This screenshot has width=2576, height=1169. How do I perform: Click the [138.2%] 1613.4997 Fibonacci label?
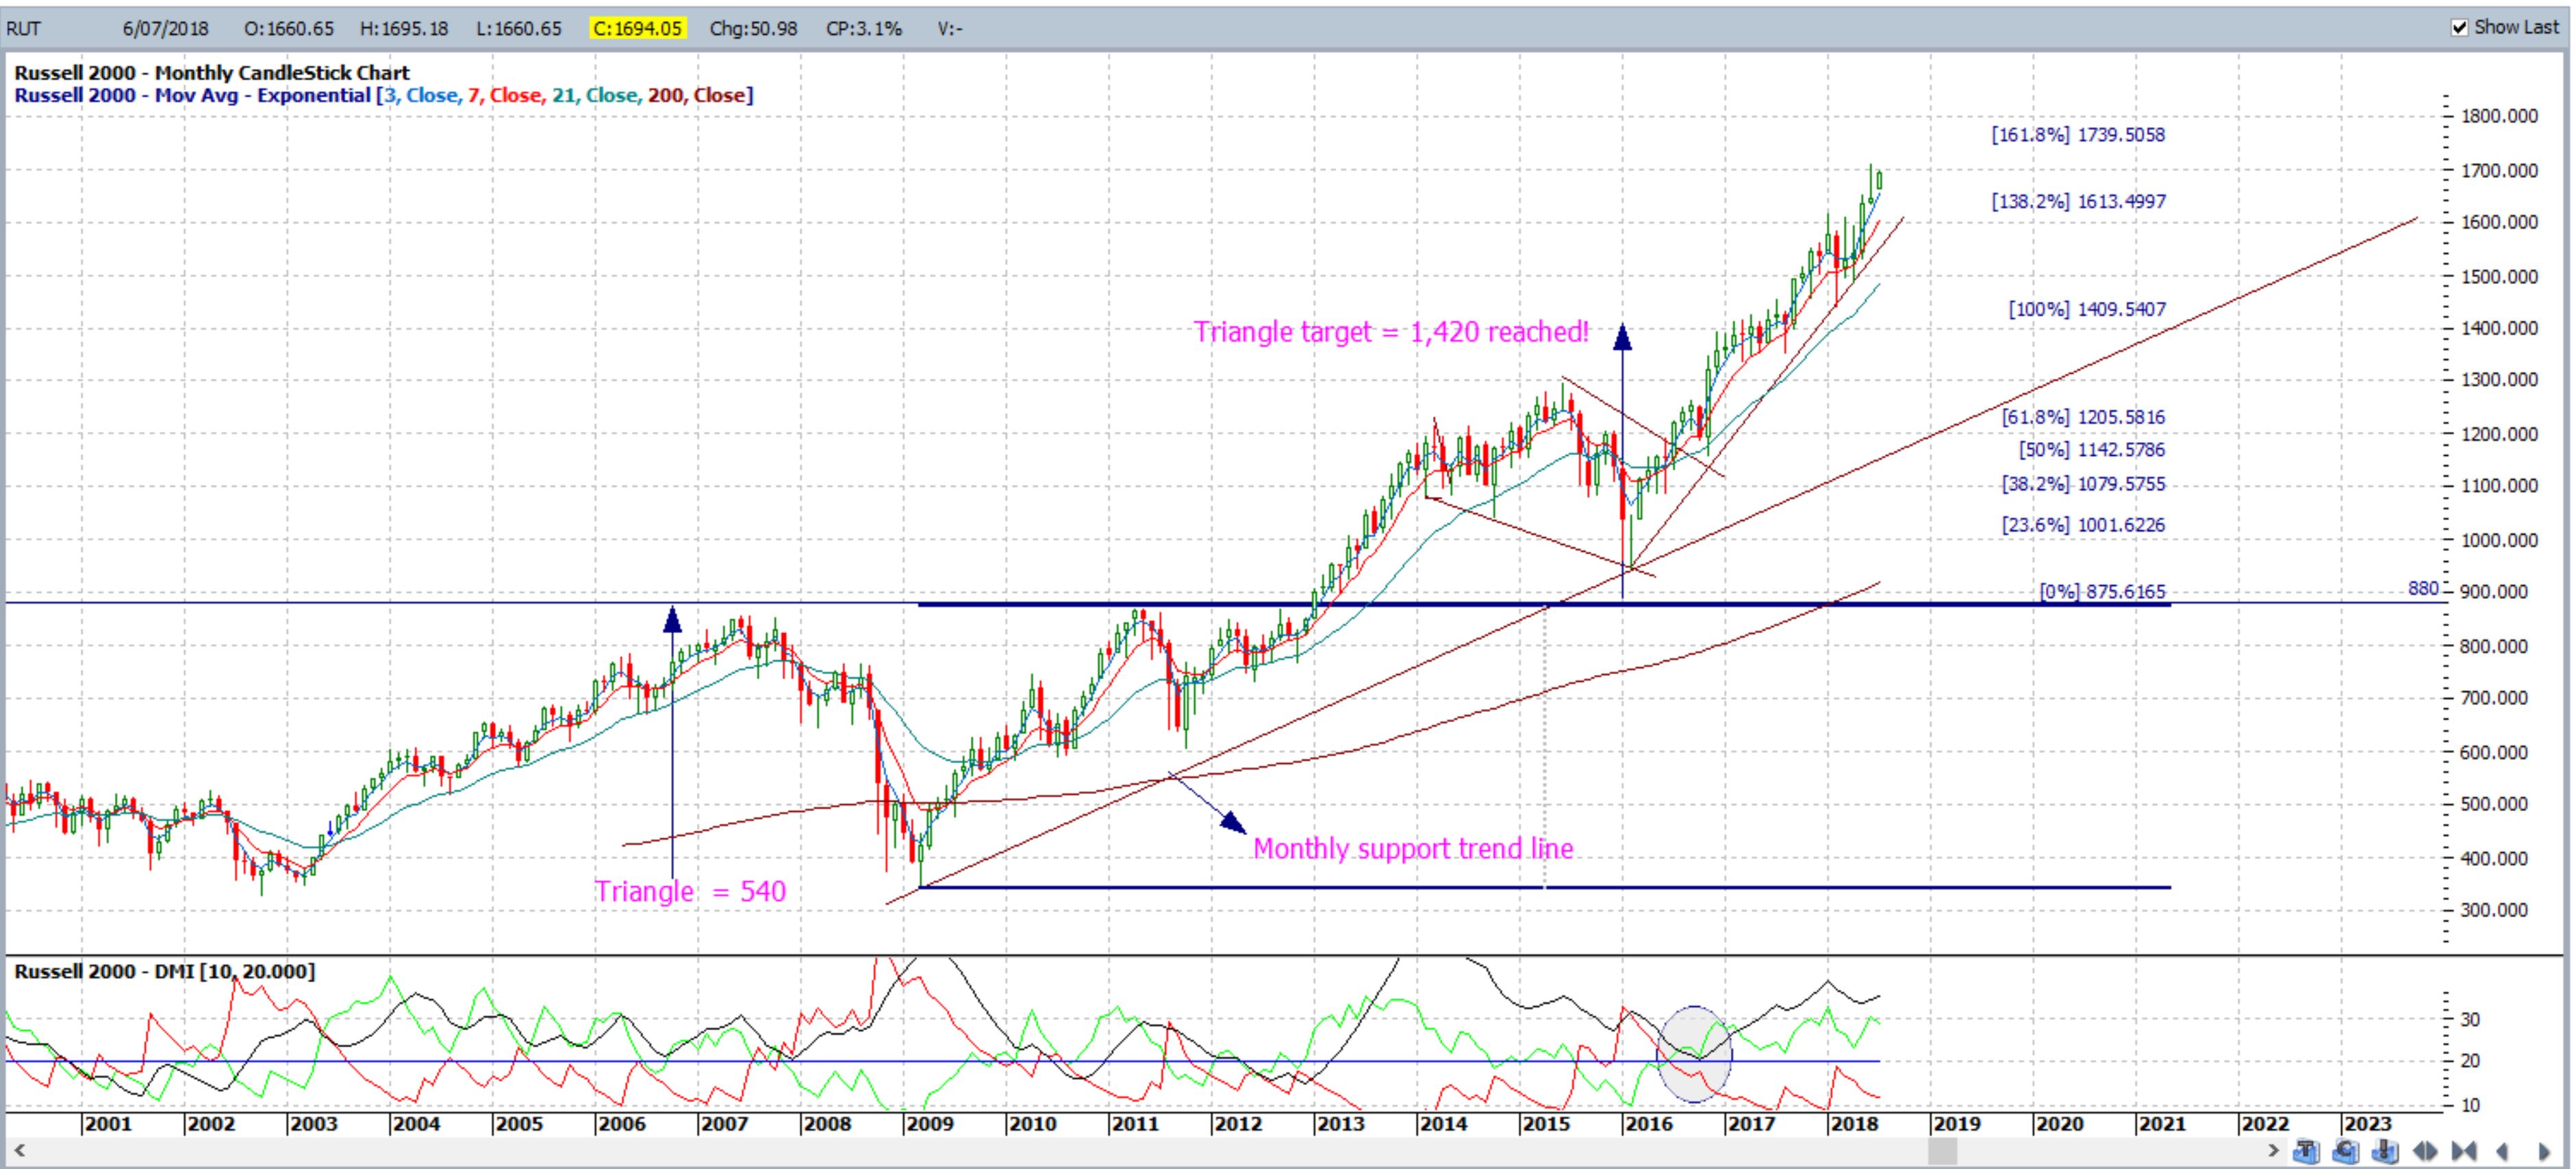click(x=2078, y=202)
